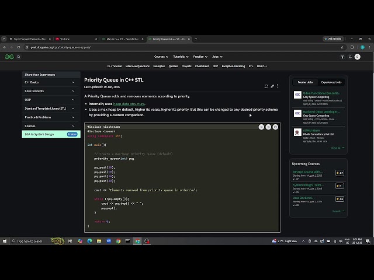Viewport: 374px width, 280px height.
Task: Expand the Core Concepts sidebar section
Action: [50, 91]
